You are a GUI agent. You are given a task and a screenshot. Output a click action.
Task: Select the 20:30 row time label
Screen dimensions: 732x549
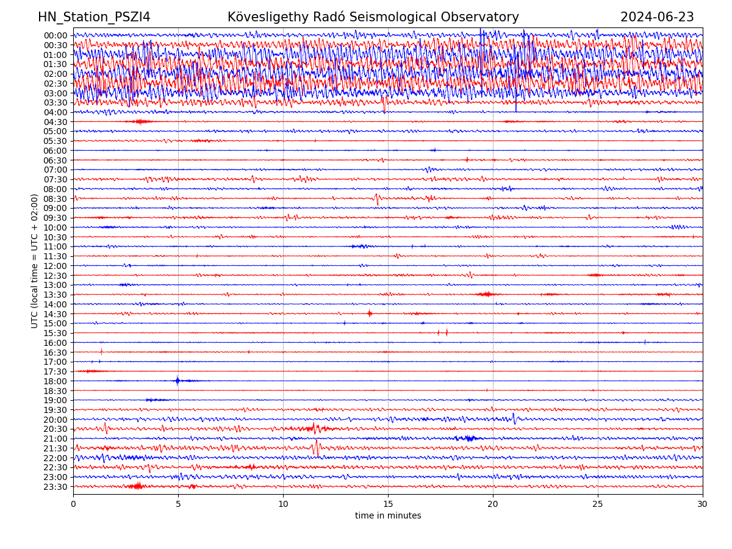tap(55, 429)
